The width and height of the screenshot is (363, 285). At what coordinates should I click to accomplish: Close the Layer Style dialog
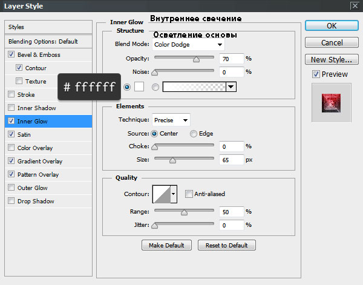(355, 5)
